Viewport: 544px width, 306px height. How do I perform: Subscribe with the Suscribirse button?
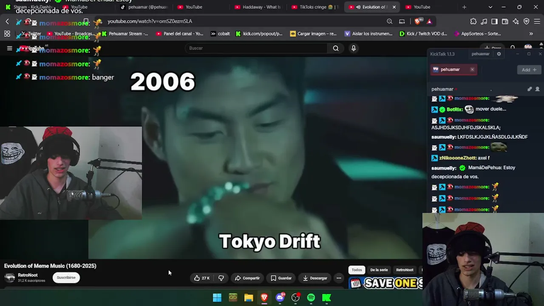pyautogui.click(x=66, y=278)
